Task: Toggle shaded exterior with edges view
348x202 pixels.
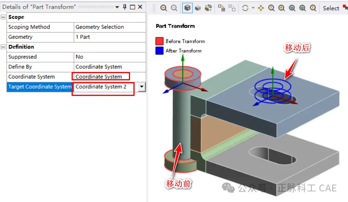Action: click(187, 8)
